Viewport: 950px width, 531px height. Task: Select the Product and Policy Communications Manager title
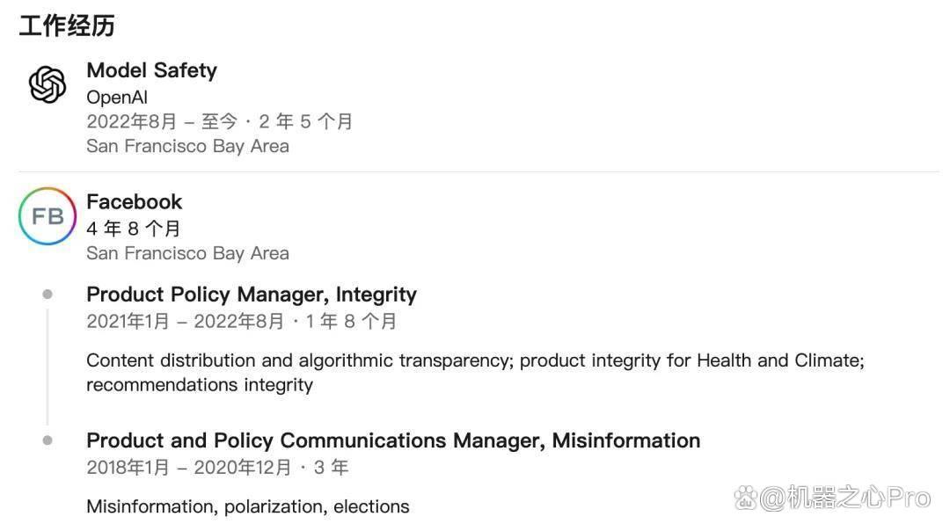pyautogui.click(x=393, y=440)
